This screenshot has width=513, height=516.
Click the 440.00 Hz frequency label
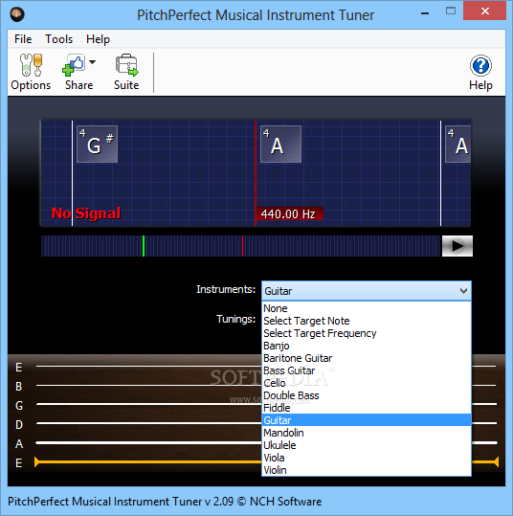289,213
